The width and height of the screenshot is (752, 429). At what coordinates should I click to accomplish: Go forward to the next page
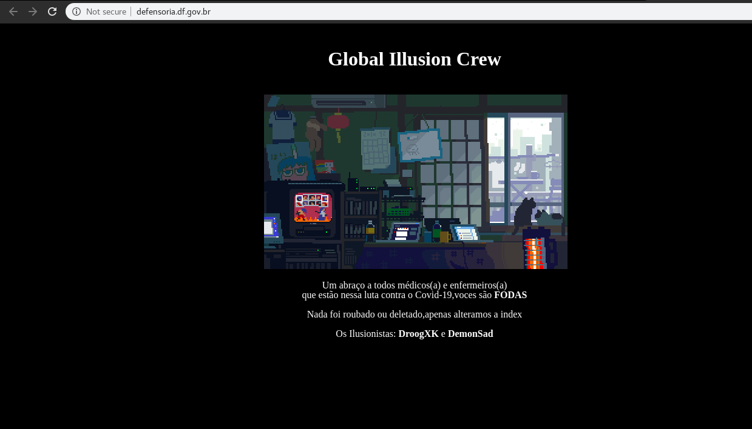pyautogui.click(x=33, y=12)
